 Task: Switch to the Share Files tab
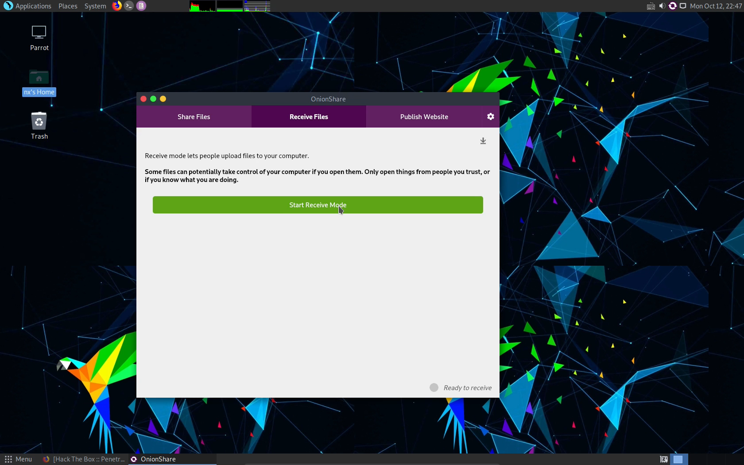pos(194,116)
